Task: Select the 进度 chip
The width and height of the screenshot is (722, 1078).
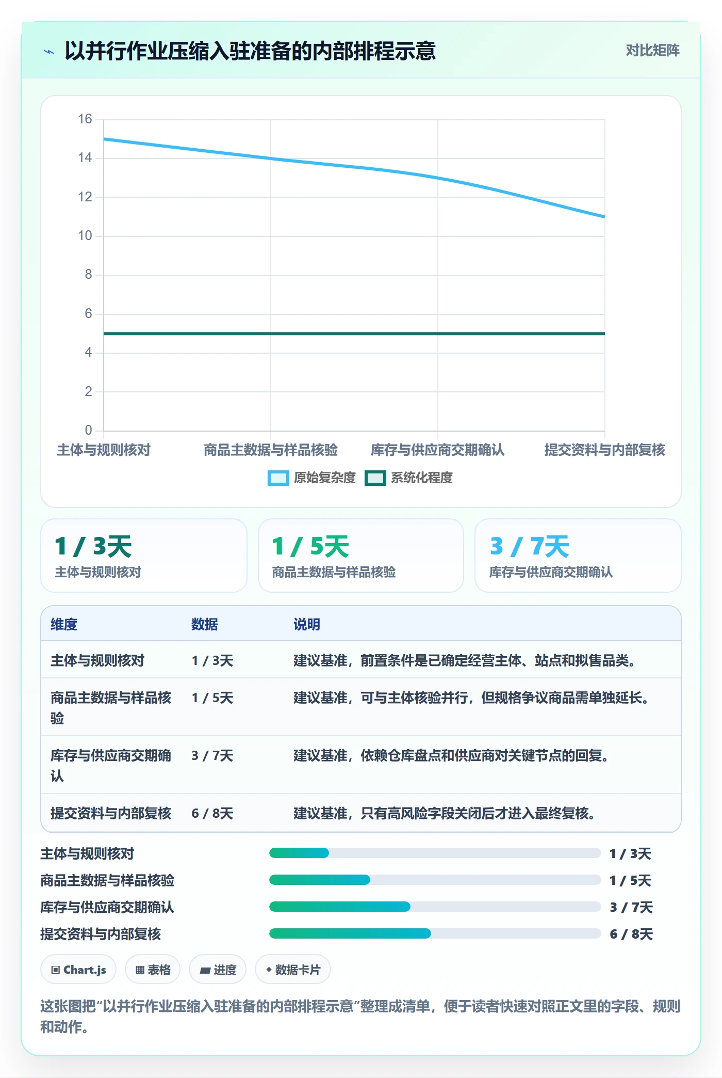Action: click(218, 970)
